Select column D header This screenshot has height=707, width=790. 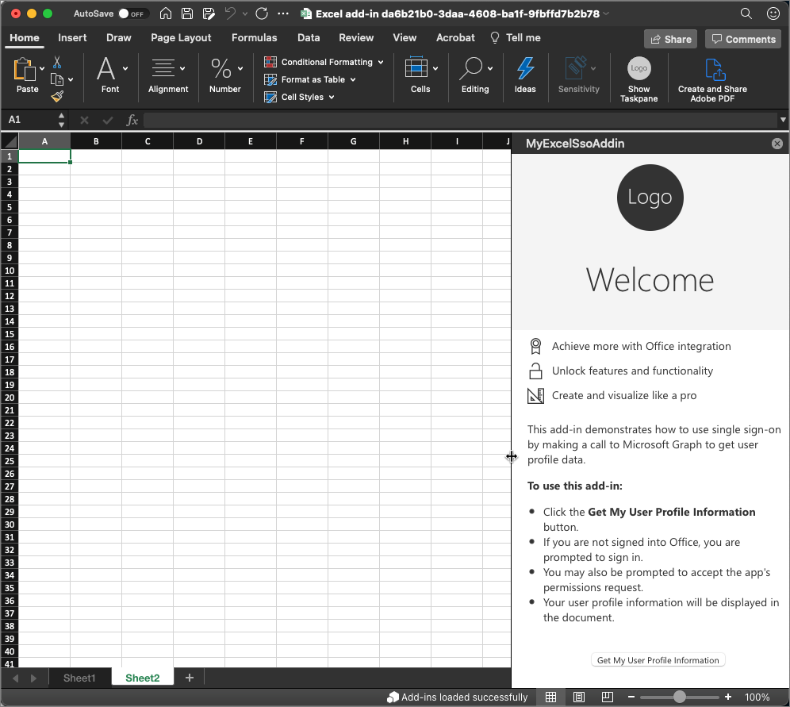point(199,141)
